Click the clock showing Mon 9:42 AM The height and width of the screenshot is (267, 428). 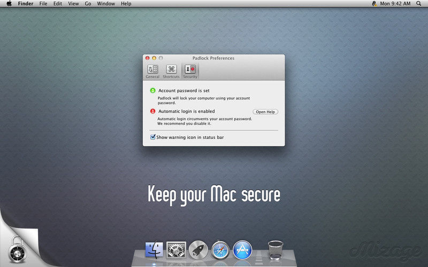coord(395,4)
